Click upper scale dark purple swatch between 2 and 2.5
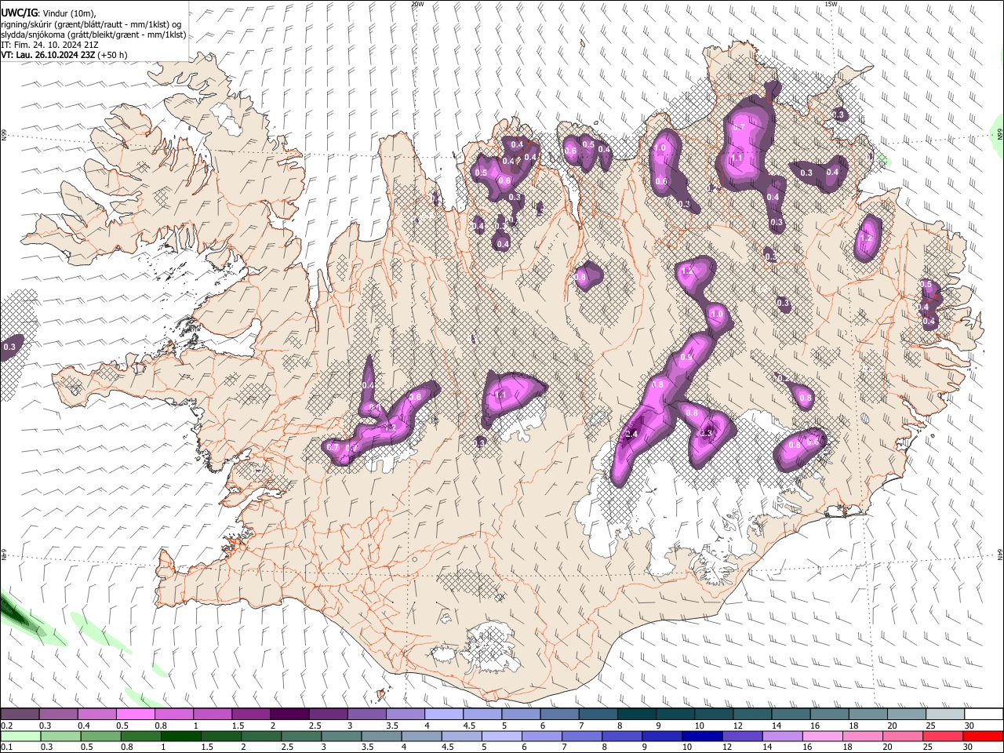 click(x=289, y=715)
